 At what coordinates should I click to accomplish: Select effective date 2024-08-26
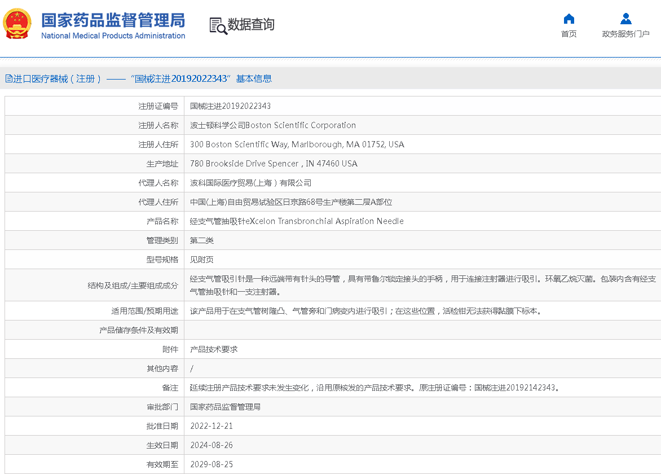click(x=211, y=445)
